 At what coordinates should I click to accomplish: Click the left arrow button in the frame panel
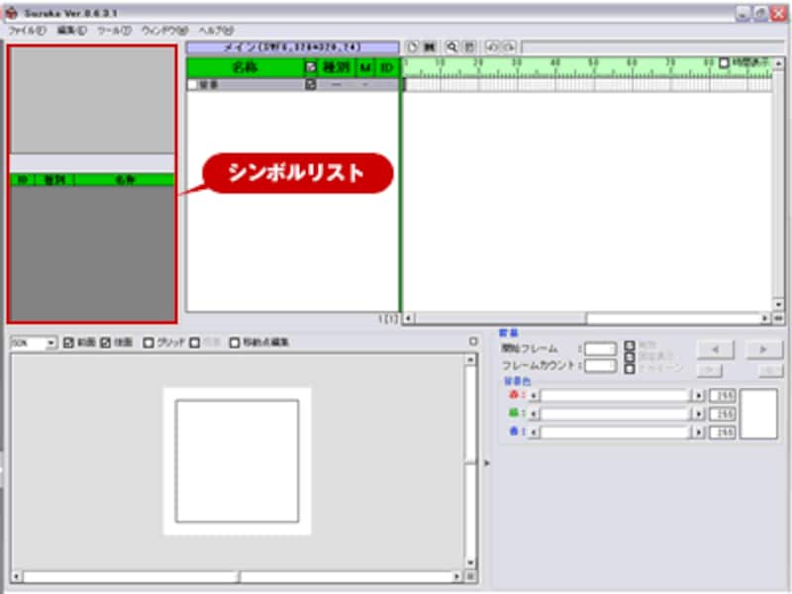[x=715, y=347]
